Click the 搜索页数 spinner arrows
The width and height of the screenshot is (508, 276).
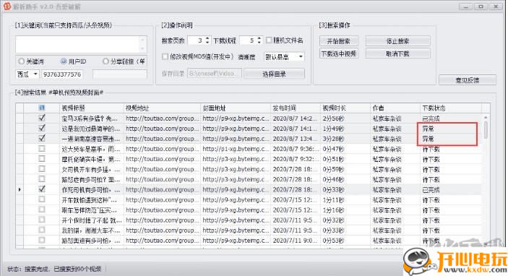coord(207,40)
